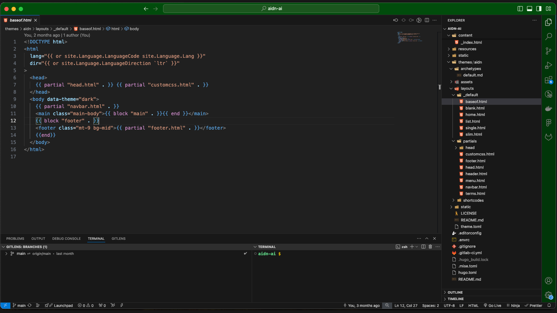The width and height of the screenshot is (557, 313).
Task: Open the Docker view icon
Action: pyautogui.click(x=548, y=108)
